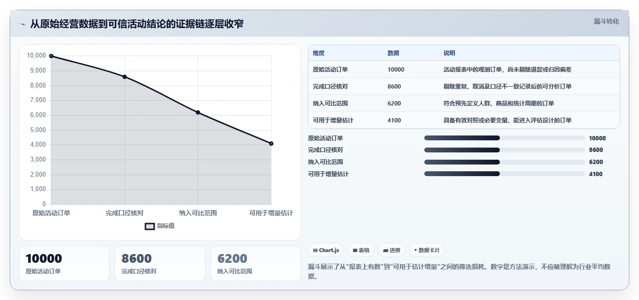Click the 纳入可比范围 label in the progress list
Screen dimensions: 639x300
point(325,162)
